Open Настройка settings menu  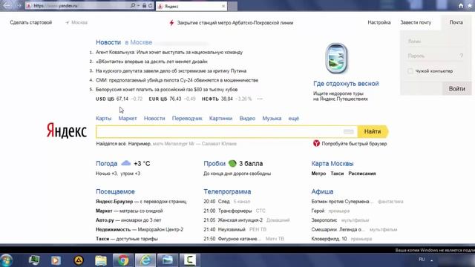pyautogui.click(x=379, y=22)
